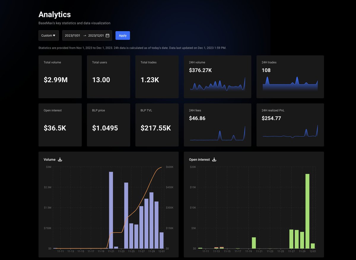Click the $2.99M total volume value
This screenshot has height=260, width=356.
click(55, 80)
